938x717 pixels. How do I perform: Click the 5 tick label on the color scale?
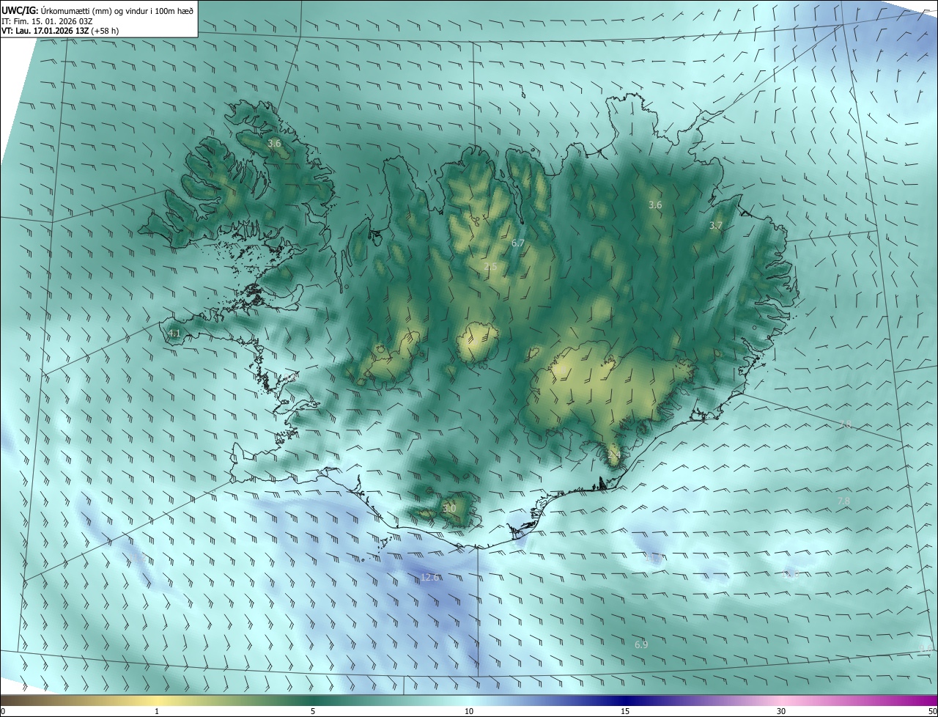tap(313, 712)
